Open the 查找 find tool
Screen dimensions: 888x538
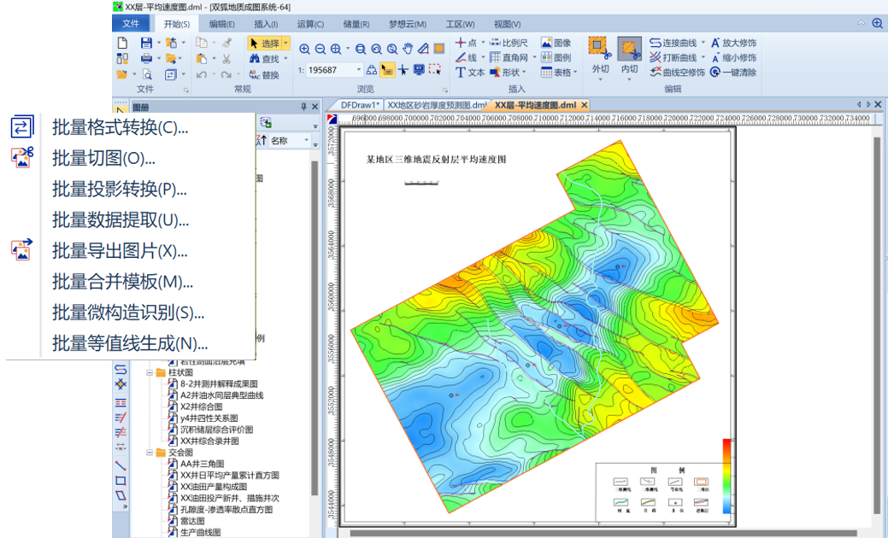point(264,59)
